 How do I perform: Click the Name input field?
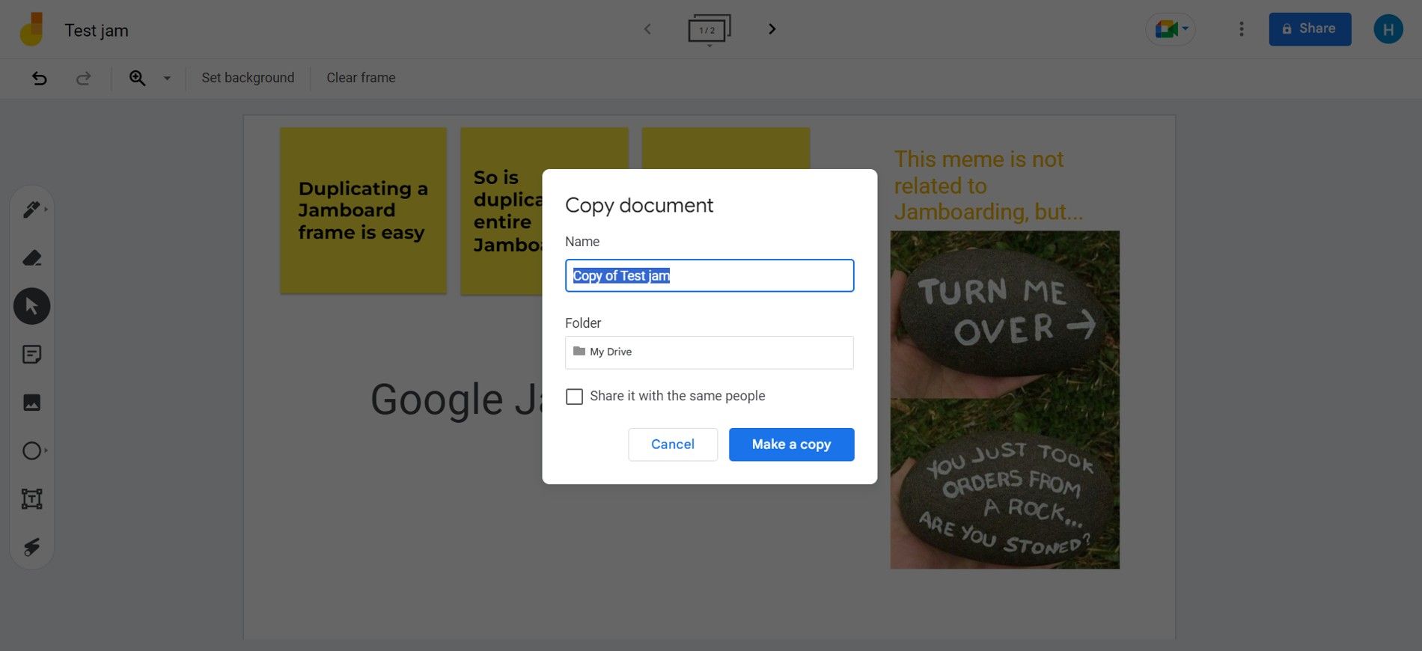[710, 275]
